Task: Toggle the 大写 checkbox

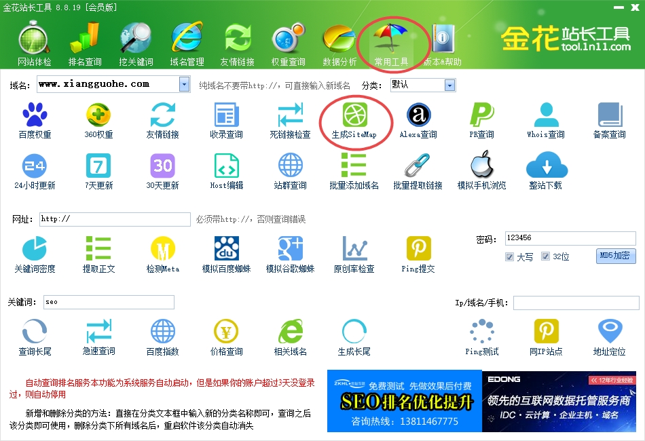Action: pyautogui.click(x=509, y=257)
